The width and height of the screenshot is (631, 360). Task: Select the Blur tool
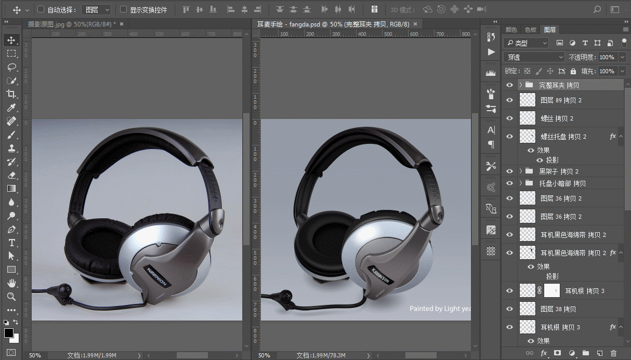point(11,202)
